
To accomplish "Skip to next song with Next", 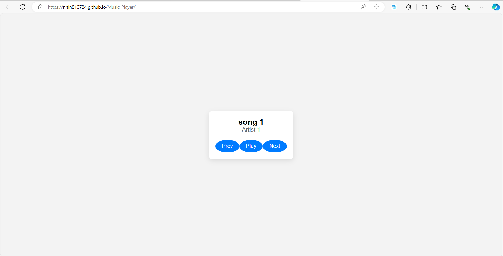I will tap(275, 146).
